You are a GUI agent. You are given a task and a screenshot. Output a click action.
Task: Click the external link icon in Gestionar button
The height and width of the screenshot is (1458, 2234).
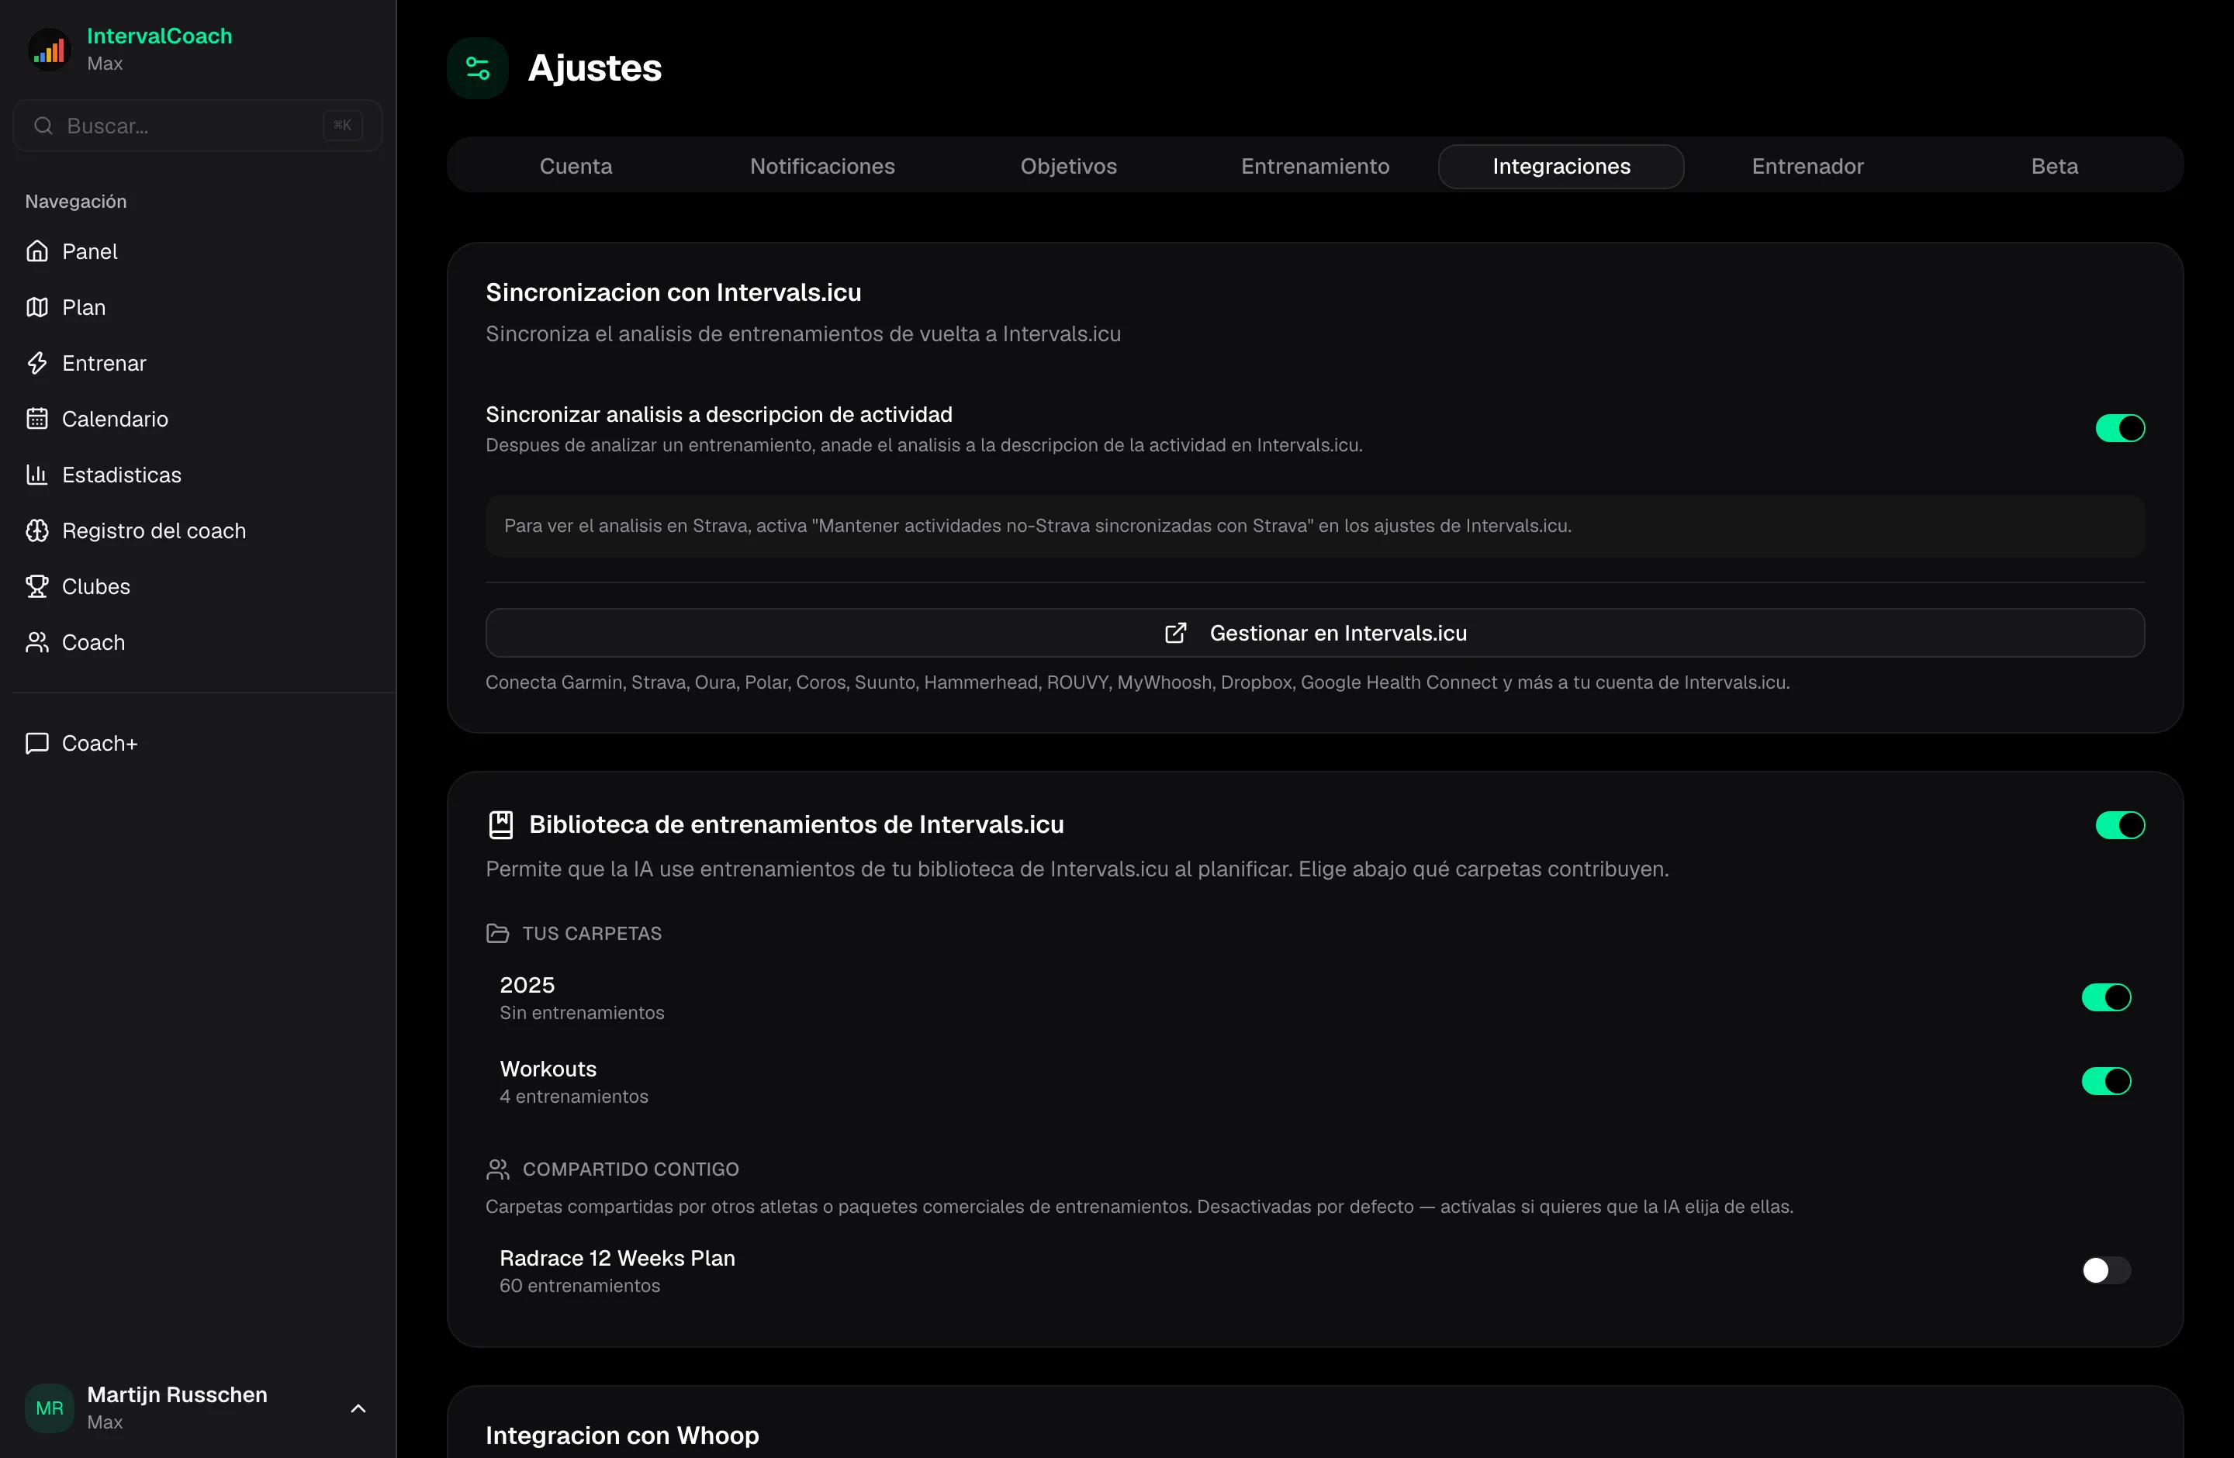[1175, 634]
